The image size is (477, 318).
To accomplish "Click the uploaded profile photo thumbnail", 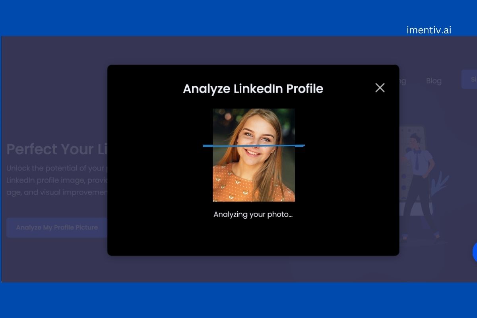I will (x=254, y=155).
